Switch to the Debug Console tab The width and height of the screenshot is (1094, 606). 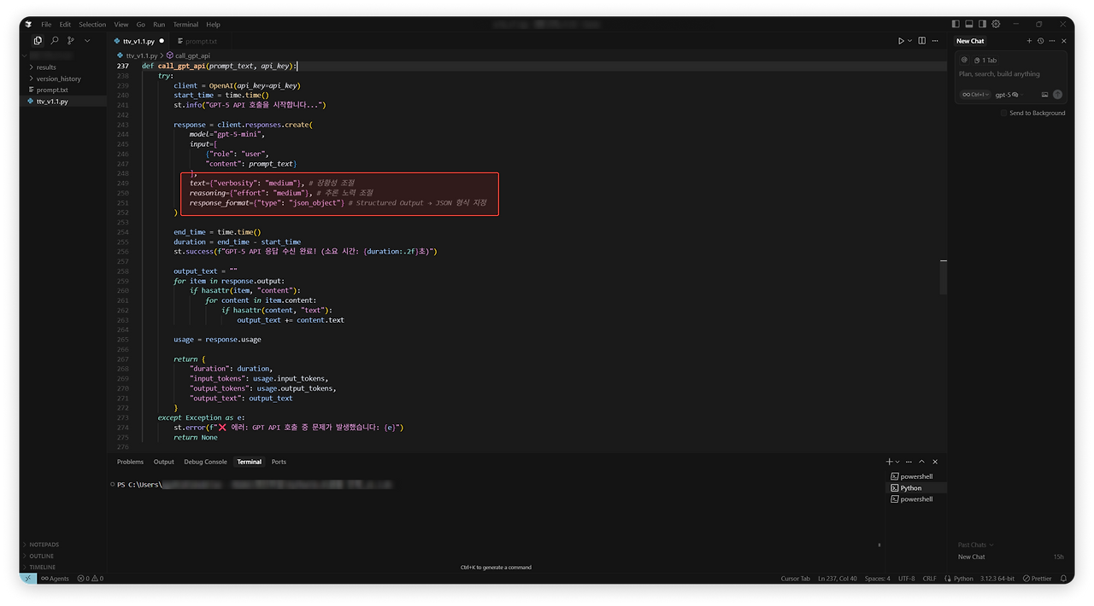pyautogui.click(x=205, y=462)
